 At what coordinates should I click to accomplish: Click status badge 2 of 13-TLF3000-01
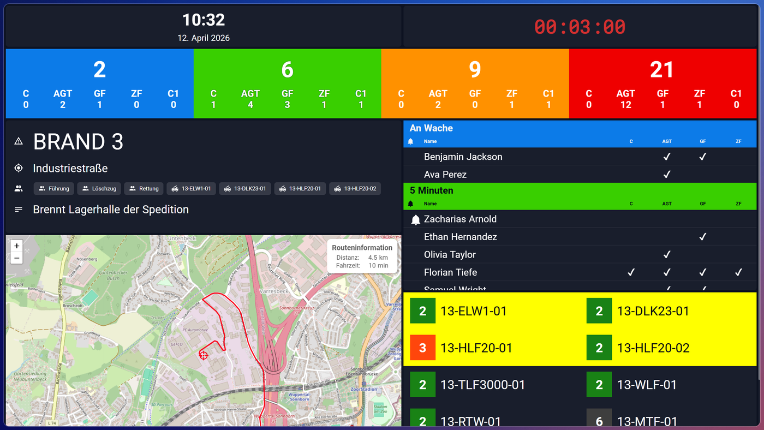[422, 385]
